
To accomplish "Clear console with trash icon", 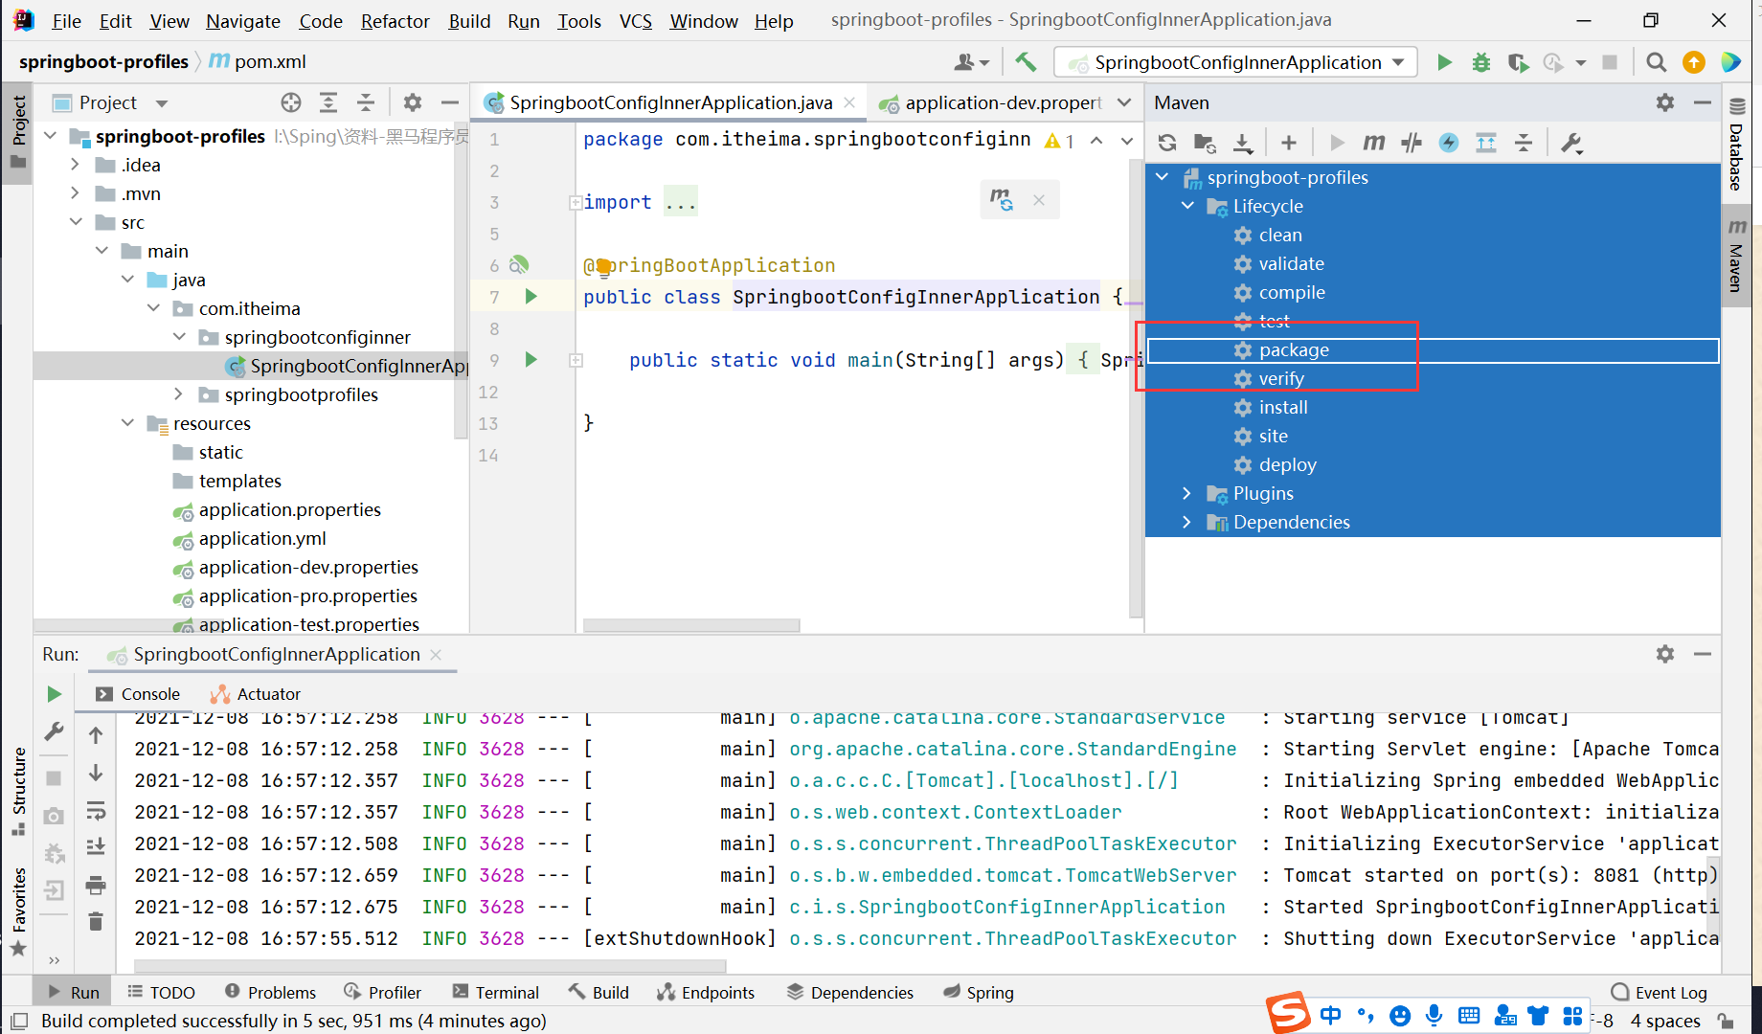I will 96,921.
